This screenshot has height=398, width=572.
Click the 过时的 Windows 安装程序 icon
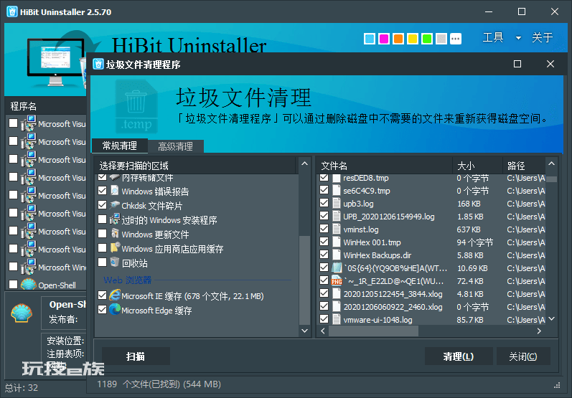(115, 219)
